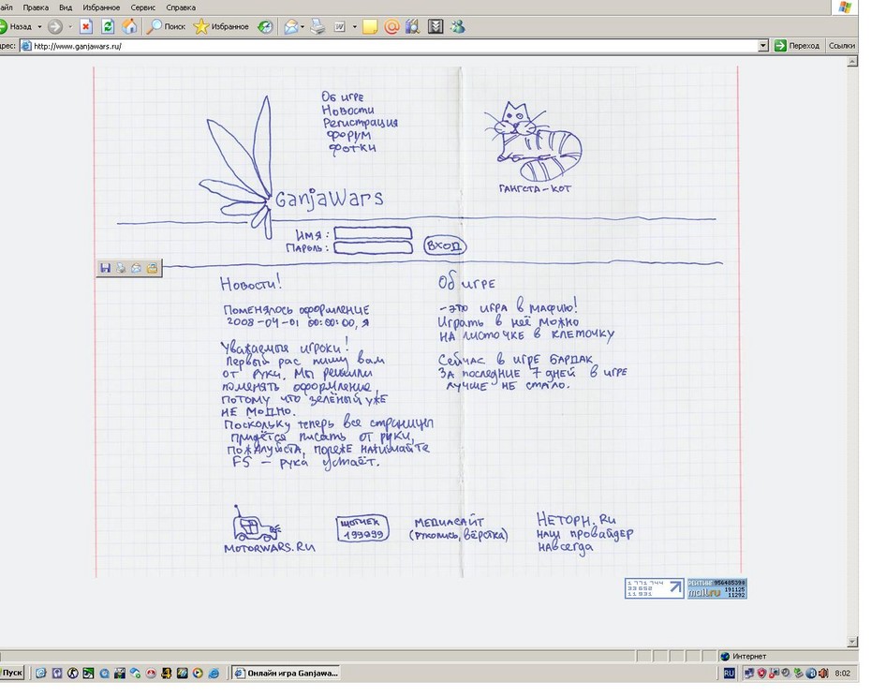Click the Ссылки links toolbar label
This screenshot has width=871, height=697.
click(x=842, y=46)
